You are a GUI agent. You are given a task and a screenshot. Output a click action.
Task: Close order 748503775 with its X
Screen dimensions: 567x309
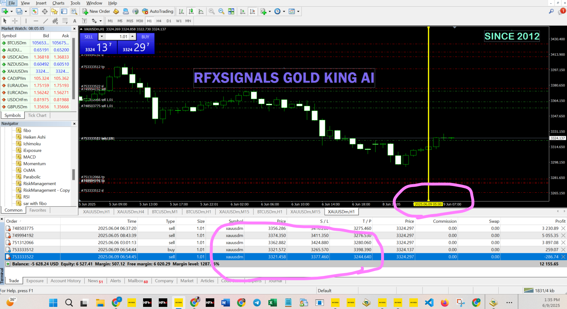(x=563, y=228)
